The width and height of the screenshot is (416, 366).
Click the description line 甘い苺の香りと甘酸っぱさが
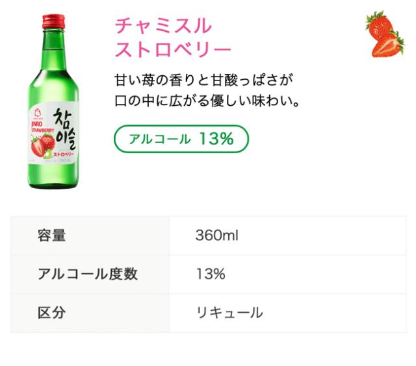[x=203, y=81]
